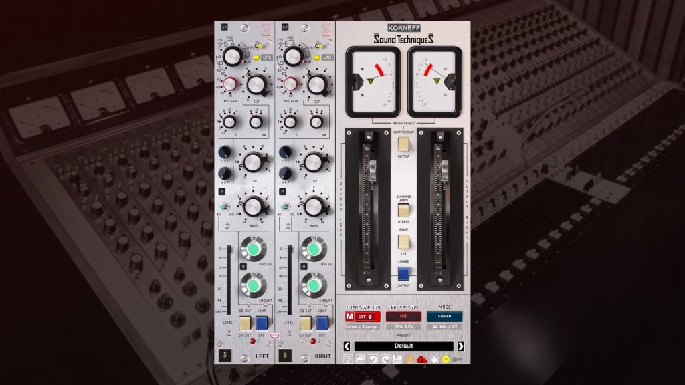Image resolution: width=685 pixels, height=385 pixels.
Task: Toggle the LINE button on LEFT channel
Action: (x=266, y=57)
